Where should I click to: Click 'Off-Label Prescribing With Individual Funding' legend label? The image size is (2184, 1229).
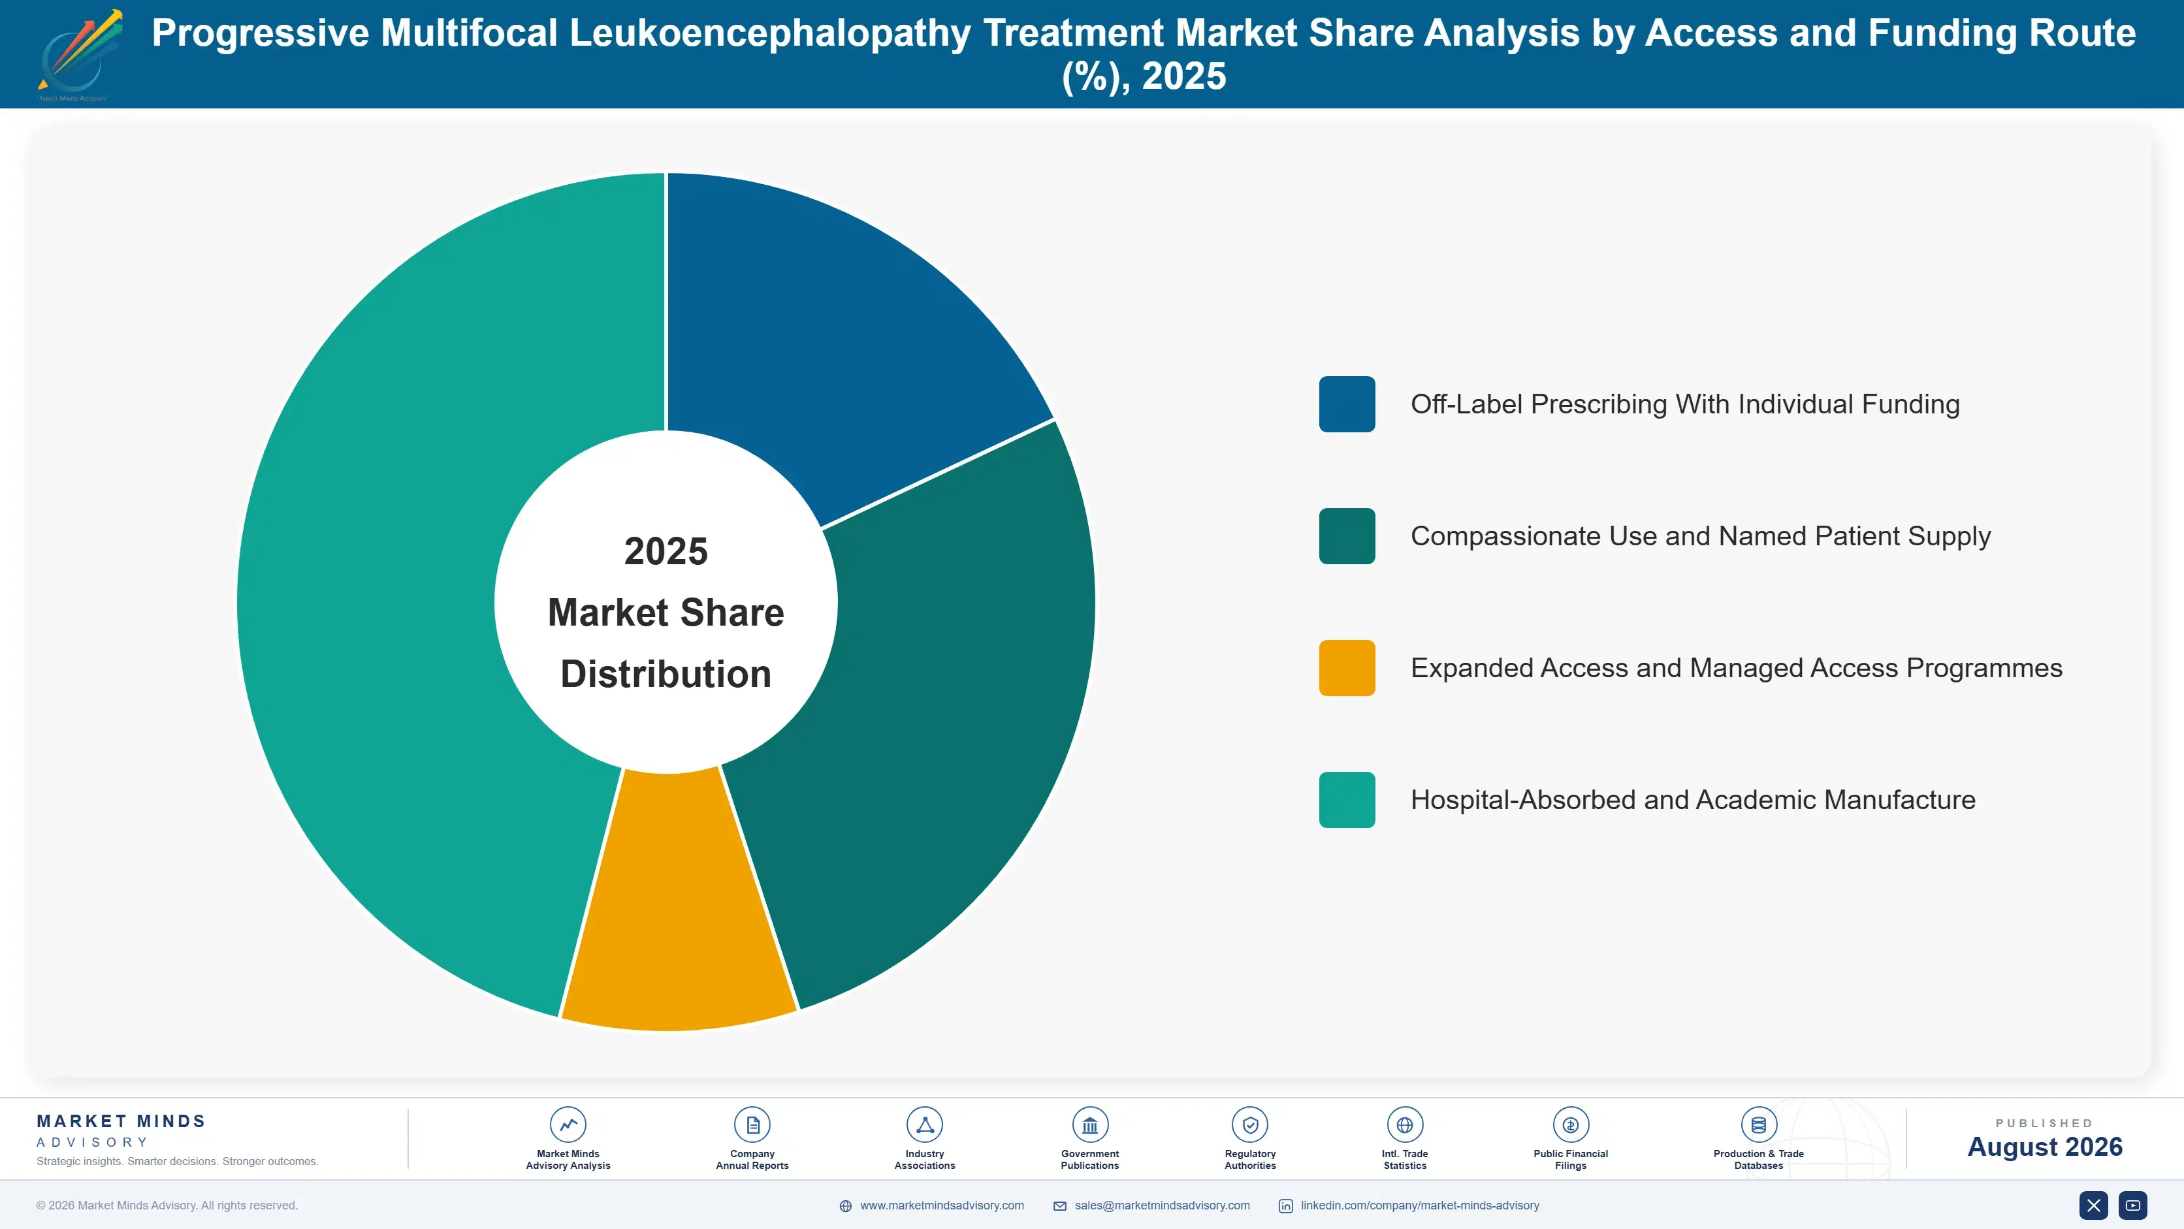click(1684, 404)
